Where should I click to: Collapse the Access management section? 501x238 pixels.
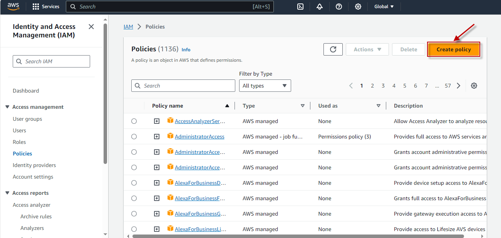[x=7, y=107]
